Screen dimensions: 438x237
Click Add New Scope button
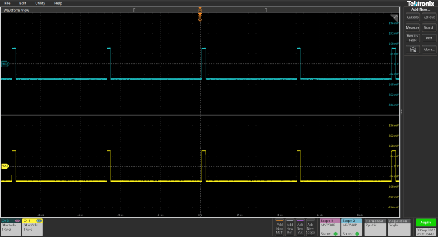pos(310,228)
